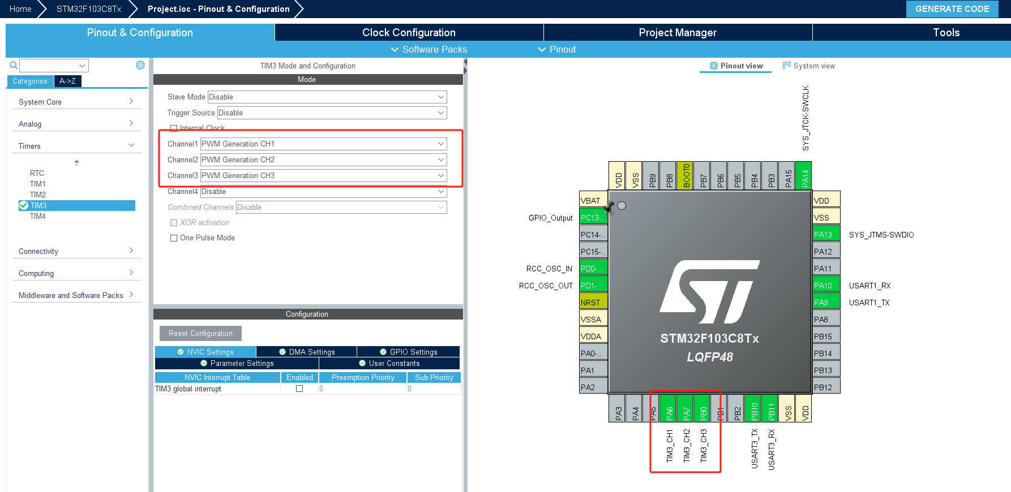1011x492 pixels.
Task: Enable TIM3 global interrupt checkbox
Action: click(299, 389)
